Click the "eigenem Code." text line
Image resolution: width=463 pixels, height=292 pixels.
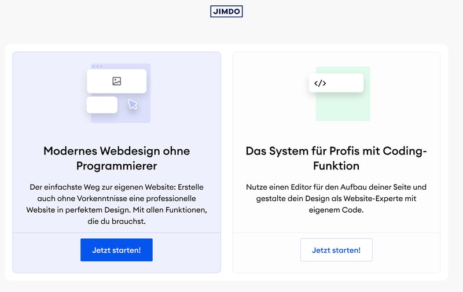coord(336,210)
